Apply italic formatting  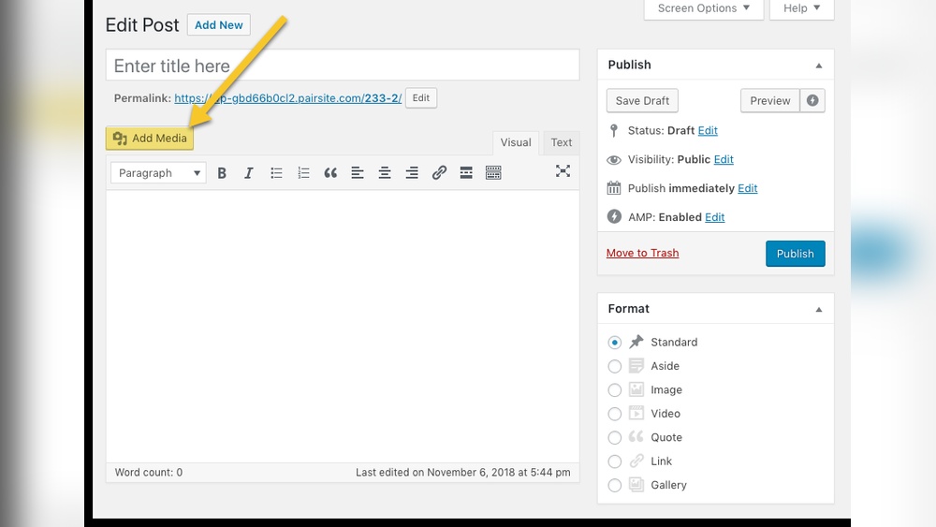click(248, 173)
